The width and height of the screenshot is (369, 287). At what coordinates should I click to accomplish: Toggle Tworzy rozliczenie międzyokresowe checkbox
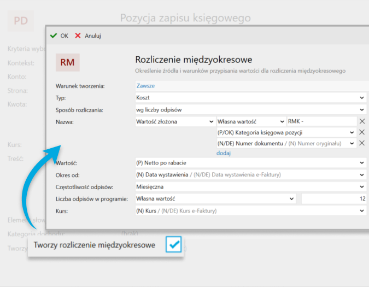click(174, 245)
